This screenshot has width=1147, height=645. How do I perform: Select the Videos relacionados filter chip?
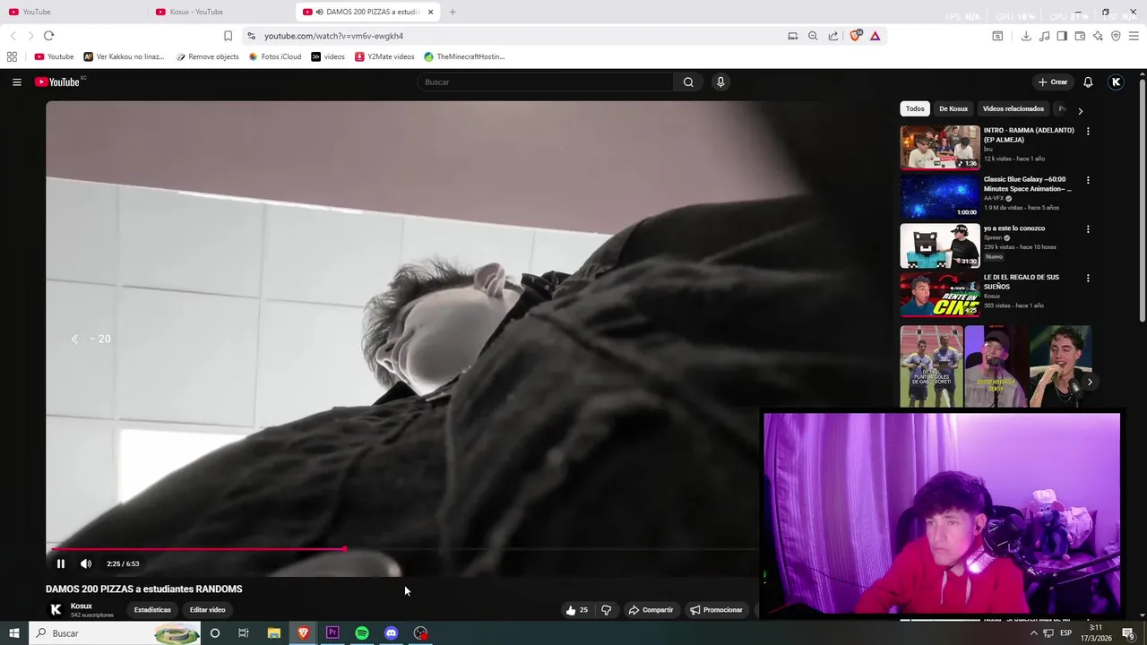[x=1013, y=108]
